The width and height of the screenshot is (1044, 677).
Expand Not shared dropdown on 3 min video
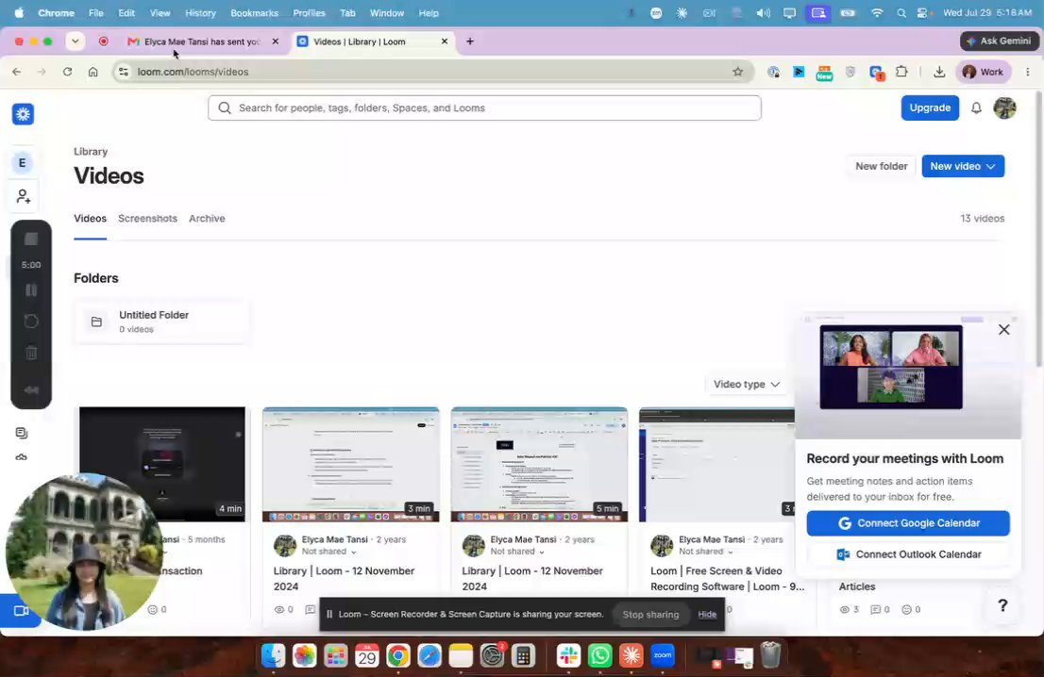[328, 552]
